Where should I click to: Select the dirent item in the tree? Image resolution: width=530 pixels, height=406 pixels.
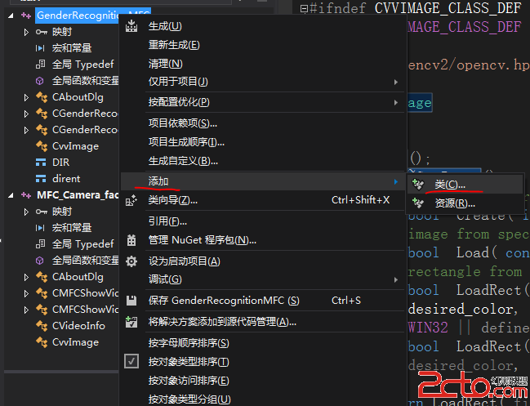(66, 178)
